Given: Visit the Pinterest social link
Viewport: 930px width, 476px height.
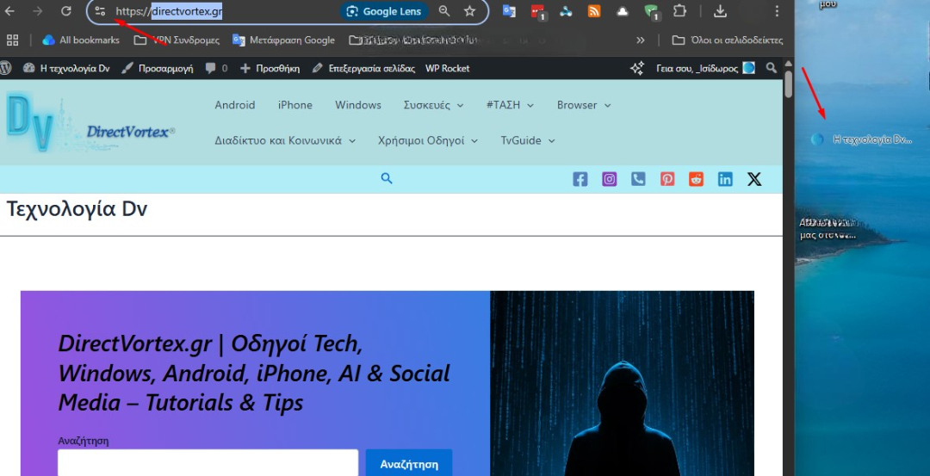Looking at the screenshot, I should (667, 179).
